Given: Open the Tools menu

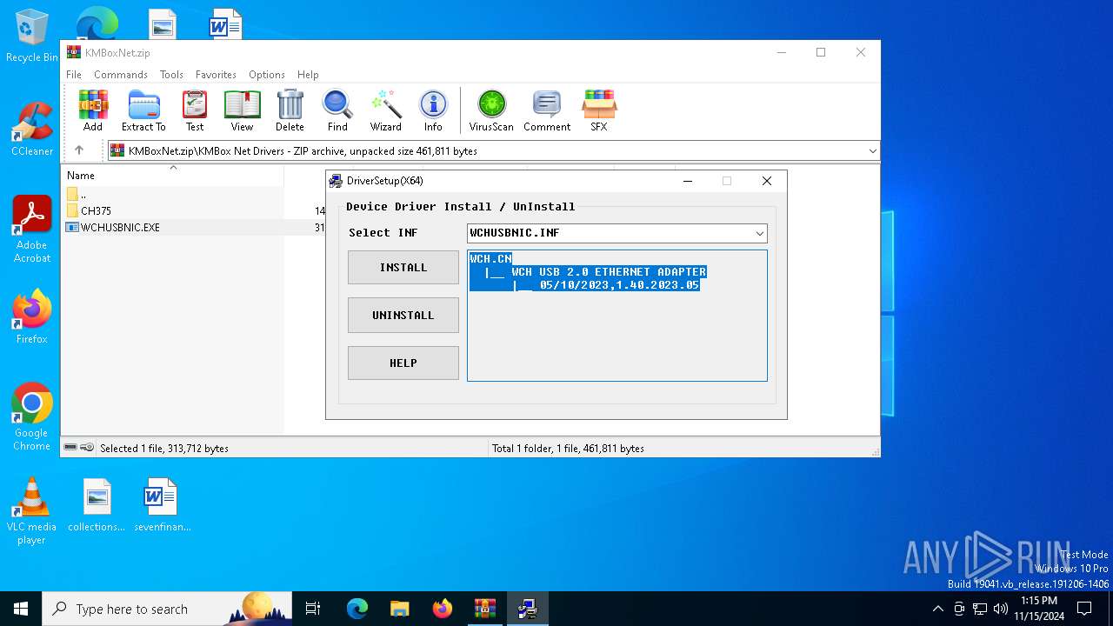Looking at the screenshot, I should click(171, 75).
